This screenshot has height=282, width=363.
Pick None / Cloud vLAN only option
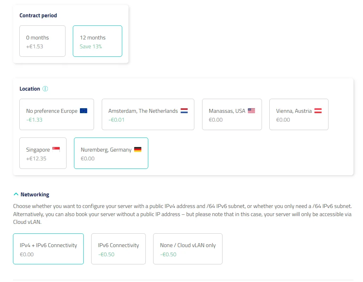point(188,249)
